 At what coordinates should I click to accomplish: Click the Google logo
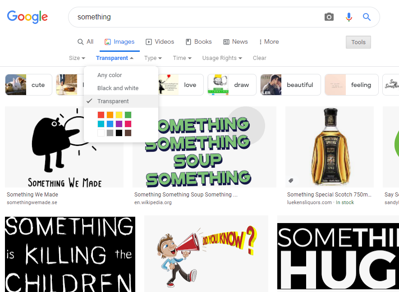click(27, 17)
